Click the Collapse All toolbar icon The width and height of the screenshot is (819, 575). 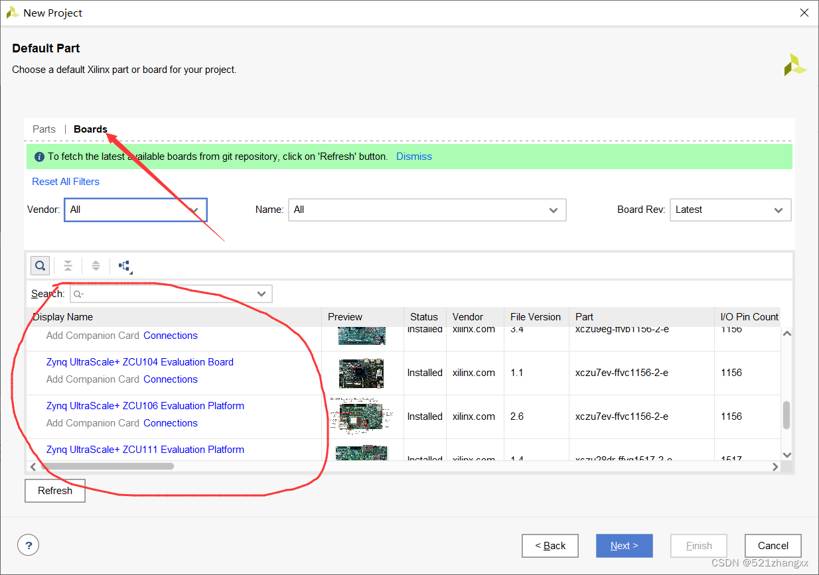click(x=68, y=266)
